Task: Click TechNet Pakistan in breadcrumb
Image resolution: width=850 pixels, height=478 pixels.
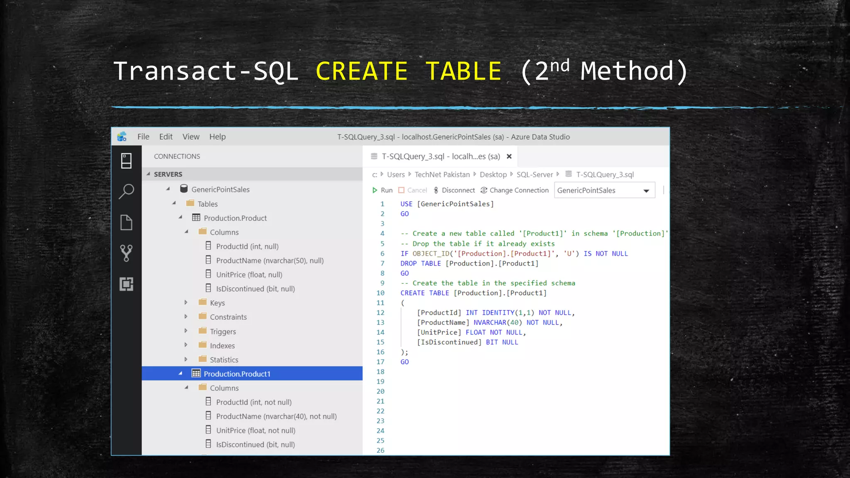Action: coord(442,175)
